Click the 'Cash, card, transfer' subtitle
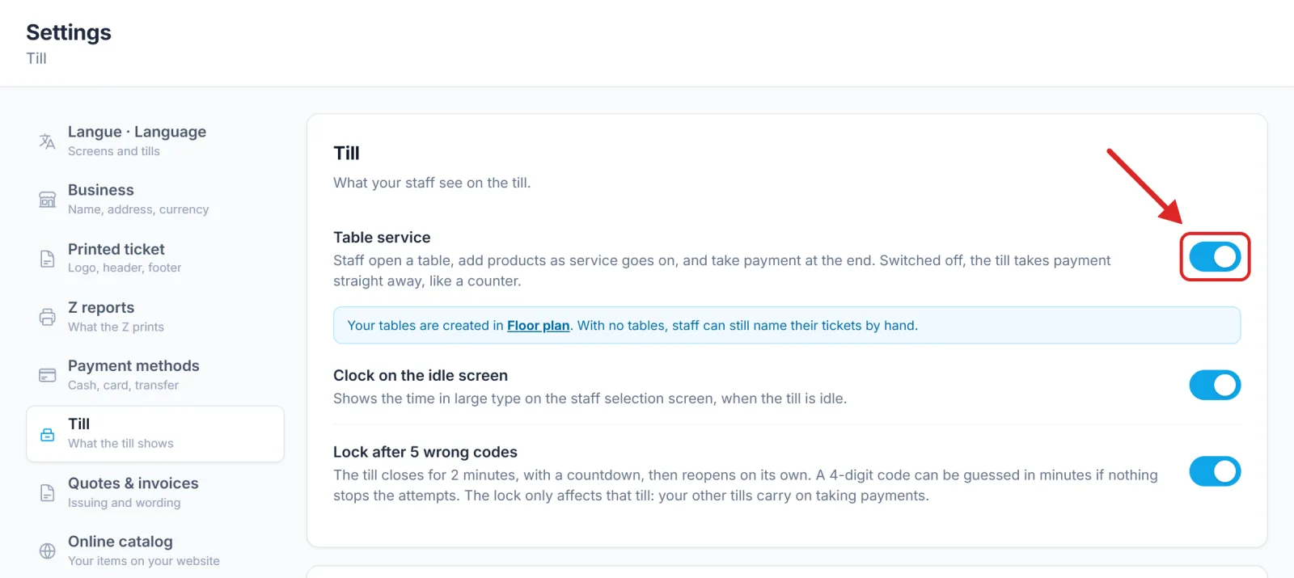The image size is (1294, 578). tap(123, 386)
